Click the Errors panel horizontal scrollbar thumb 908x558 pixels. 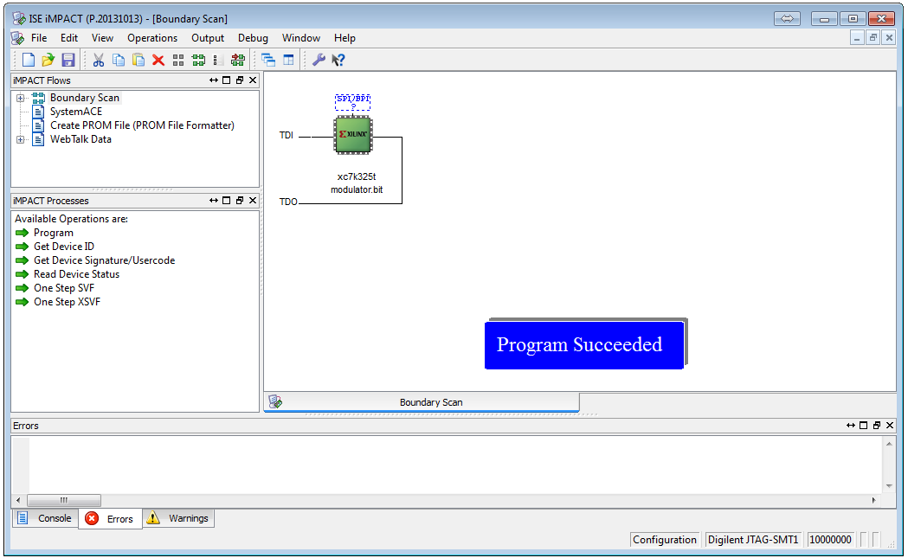64,500
